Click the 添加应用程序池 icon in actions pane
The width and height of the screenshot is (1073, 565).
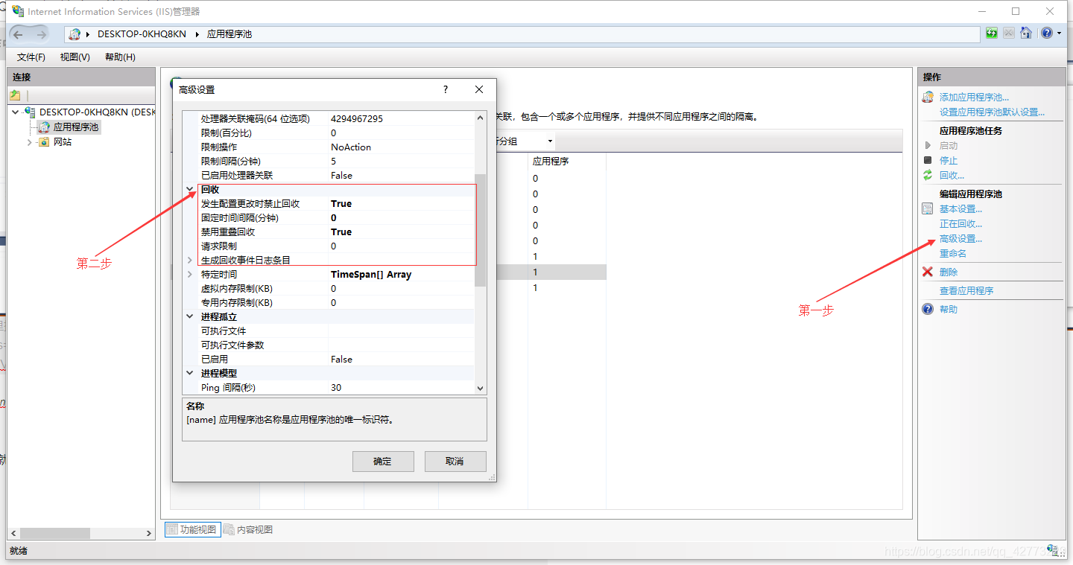coord(928,98)
